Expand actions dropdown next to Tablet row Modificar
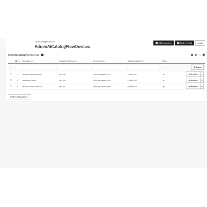Screen dimensions: 207x207 tap(202, 80)
